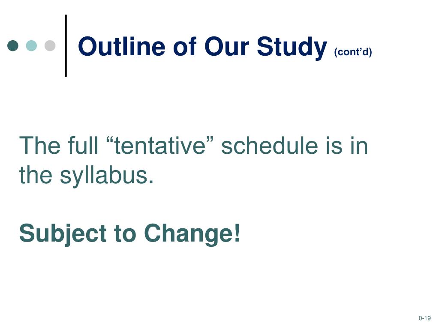Click the word "Our" in the heading

tap(227, 46)
